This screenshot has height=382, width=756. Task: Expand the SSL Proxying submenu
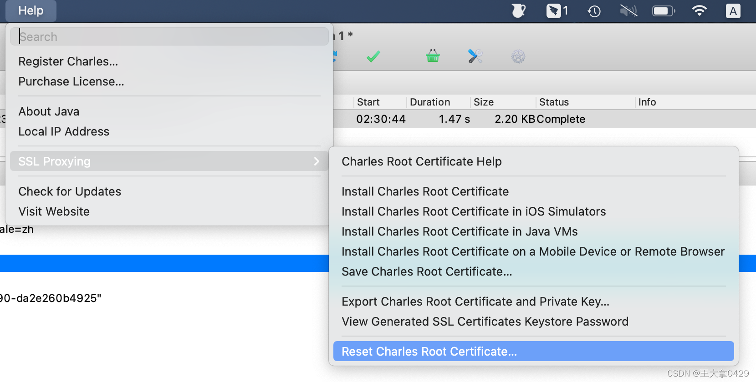(169, 161)
